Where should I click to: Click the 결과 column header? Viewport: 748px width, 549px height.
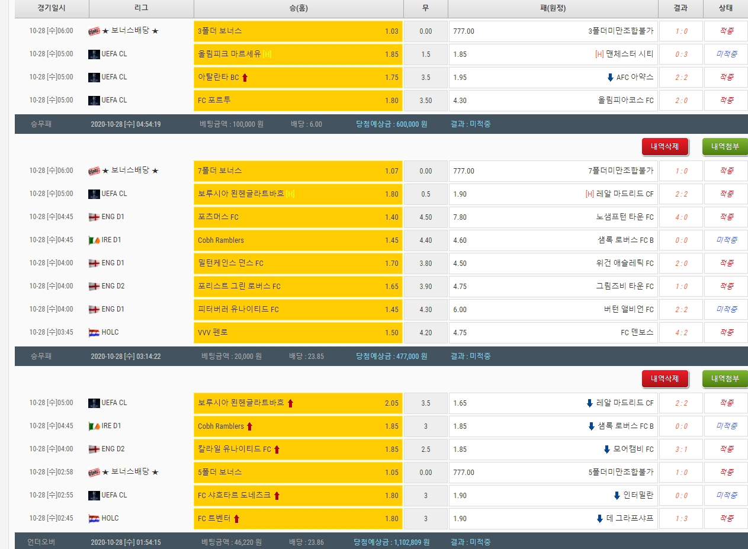click(680, 8)
